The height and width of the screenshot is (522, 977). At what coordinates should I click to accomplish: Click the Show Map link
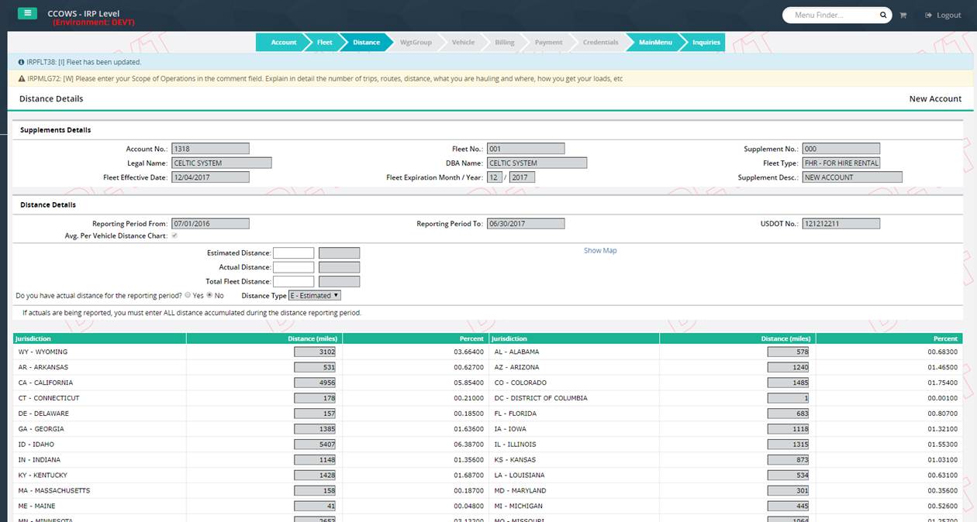600,251
